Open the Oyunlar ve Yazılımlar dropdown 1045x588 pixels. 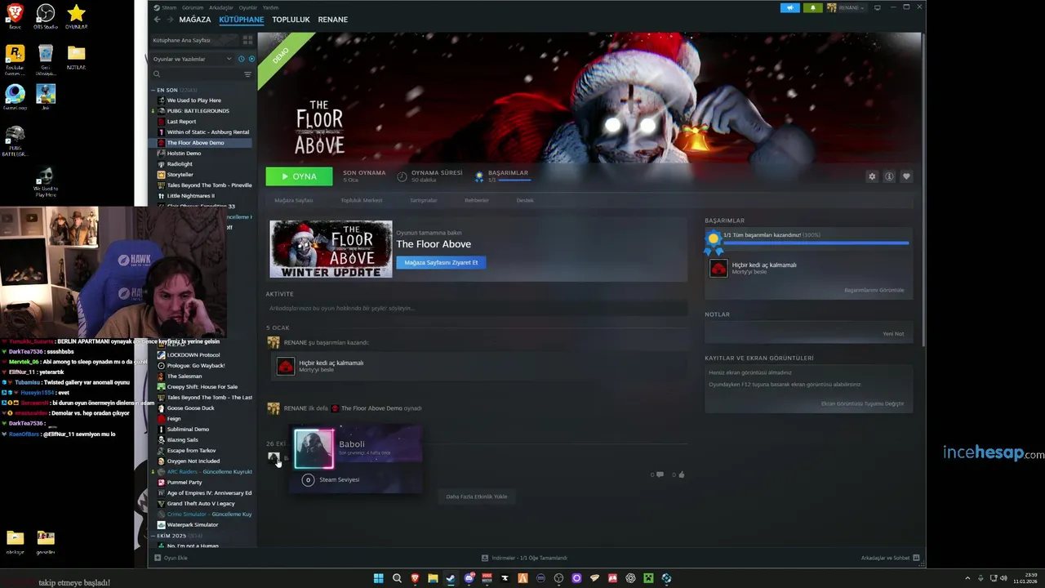coord(192,59)
